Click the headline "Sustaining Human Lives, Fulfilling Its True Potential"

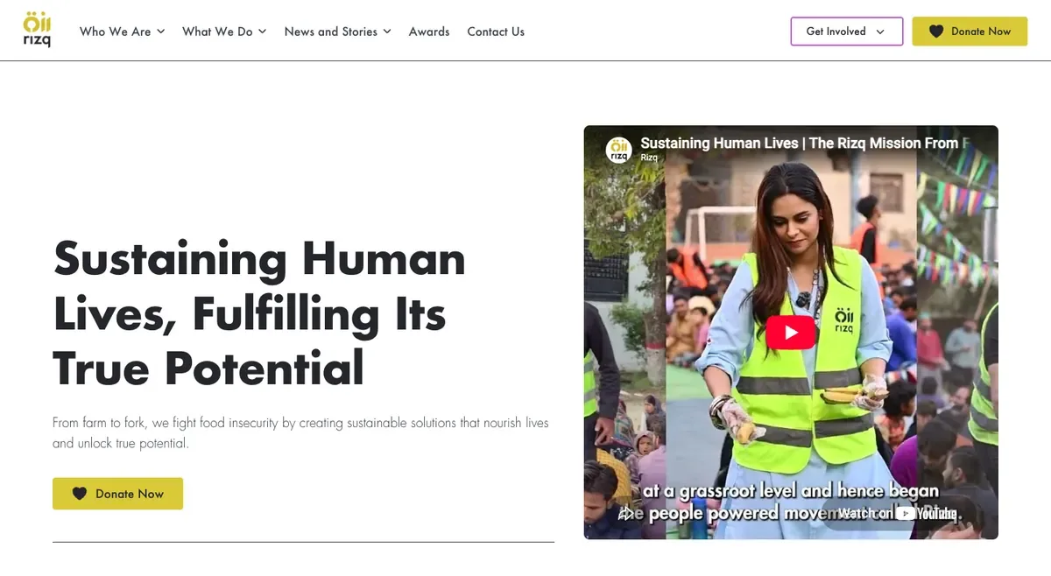(x=259, y=313)
